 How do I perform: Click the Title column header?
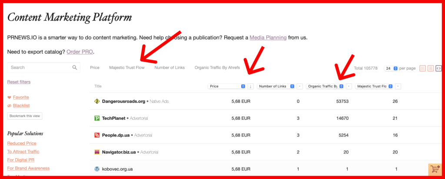point(98,86)
